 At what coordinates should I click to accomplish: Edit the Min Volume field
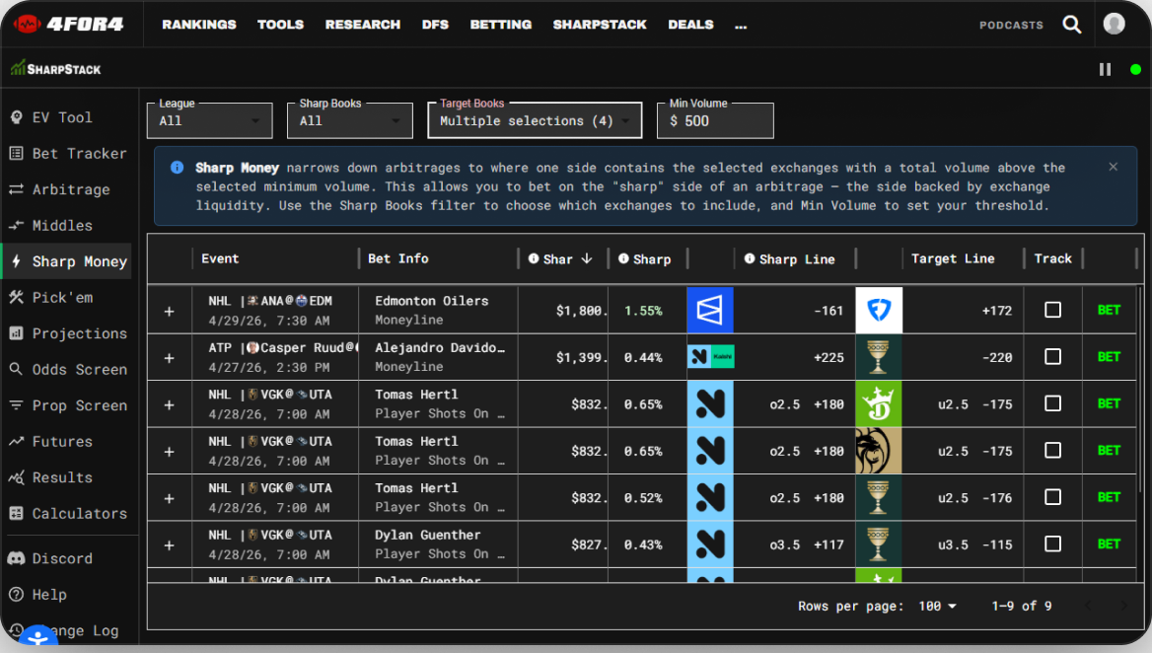(715, 120)
